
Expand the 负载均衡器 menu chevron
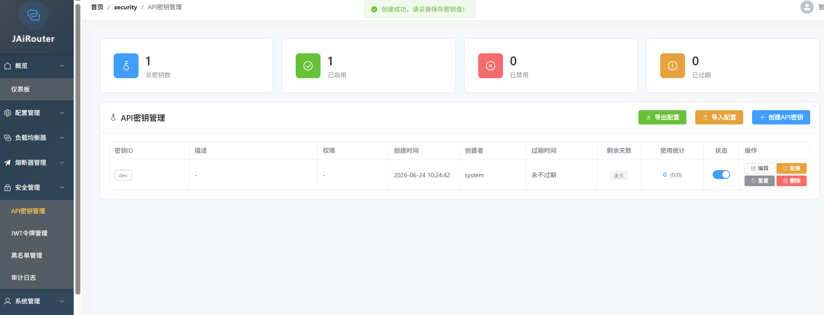pyautogui.click(x=62, y=138)
